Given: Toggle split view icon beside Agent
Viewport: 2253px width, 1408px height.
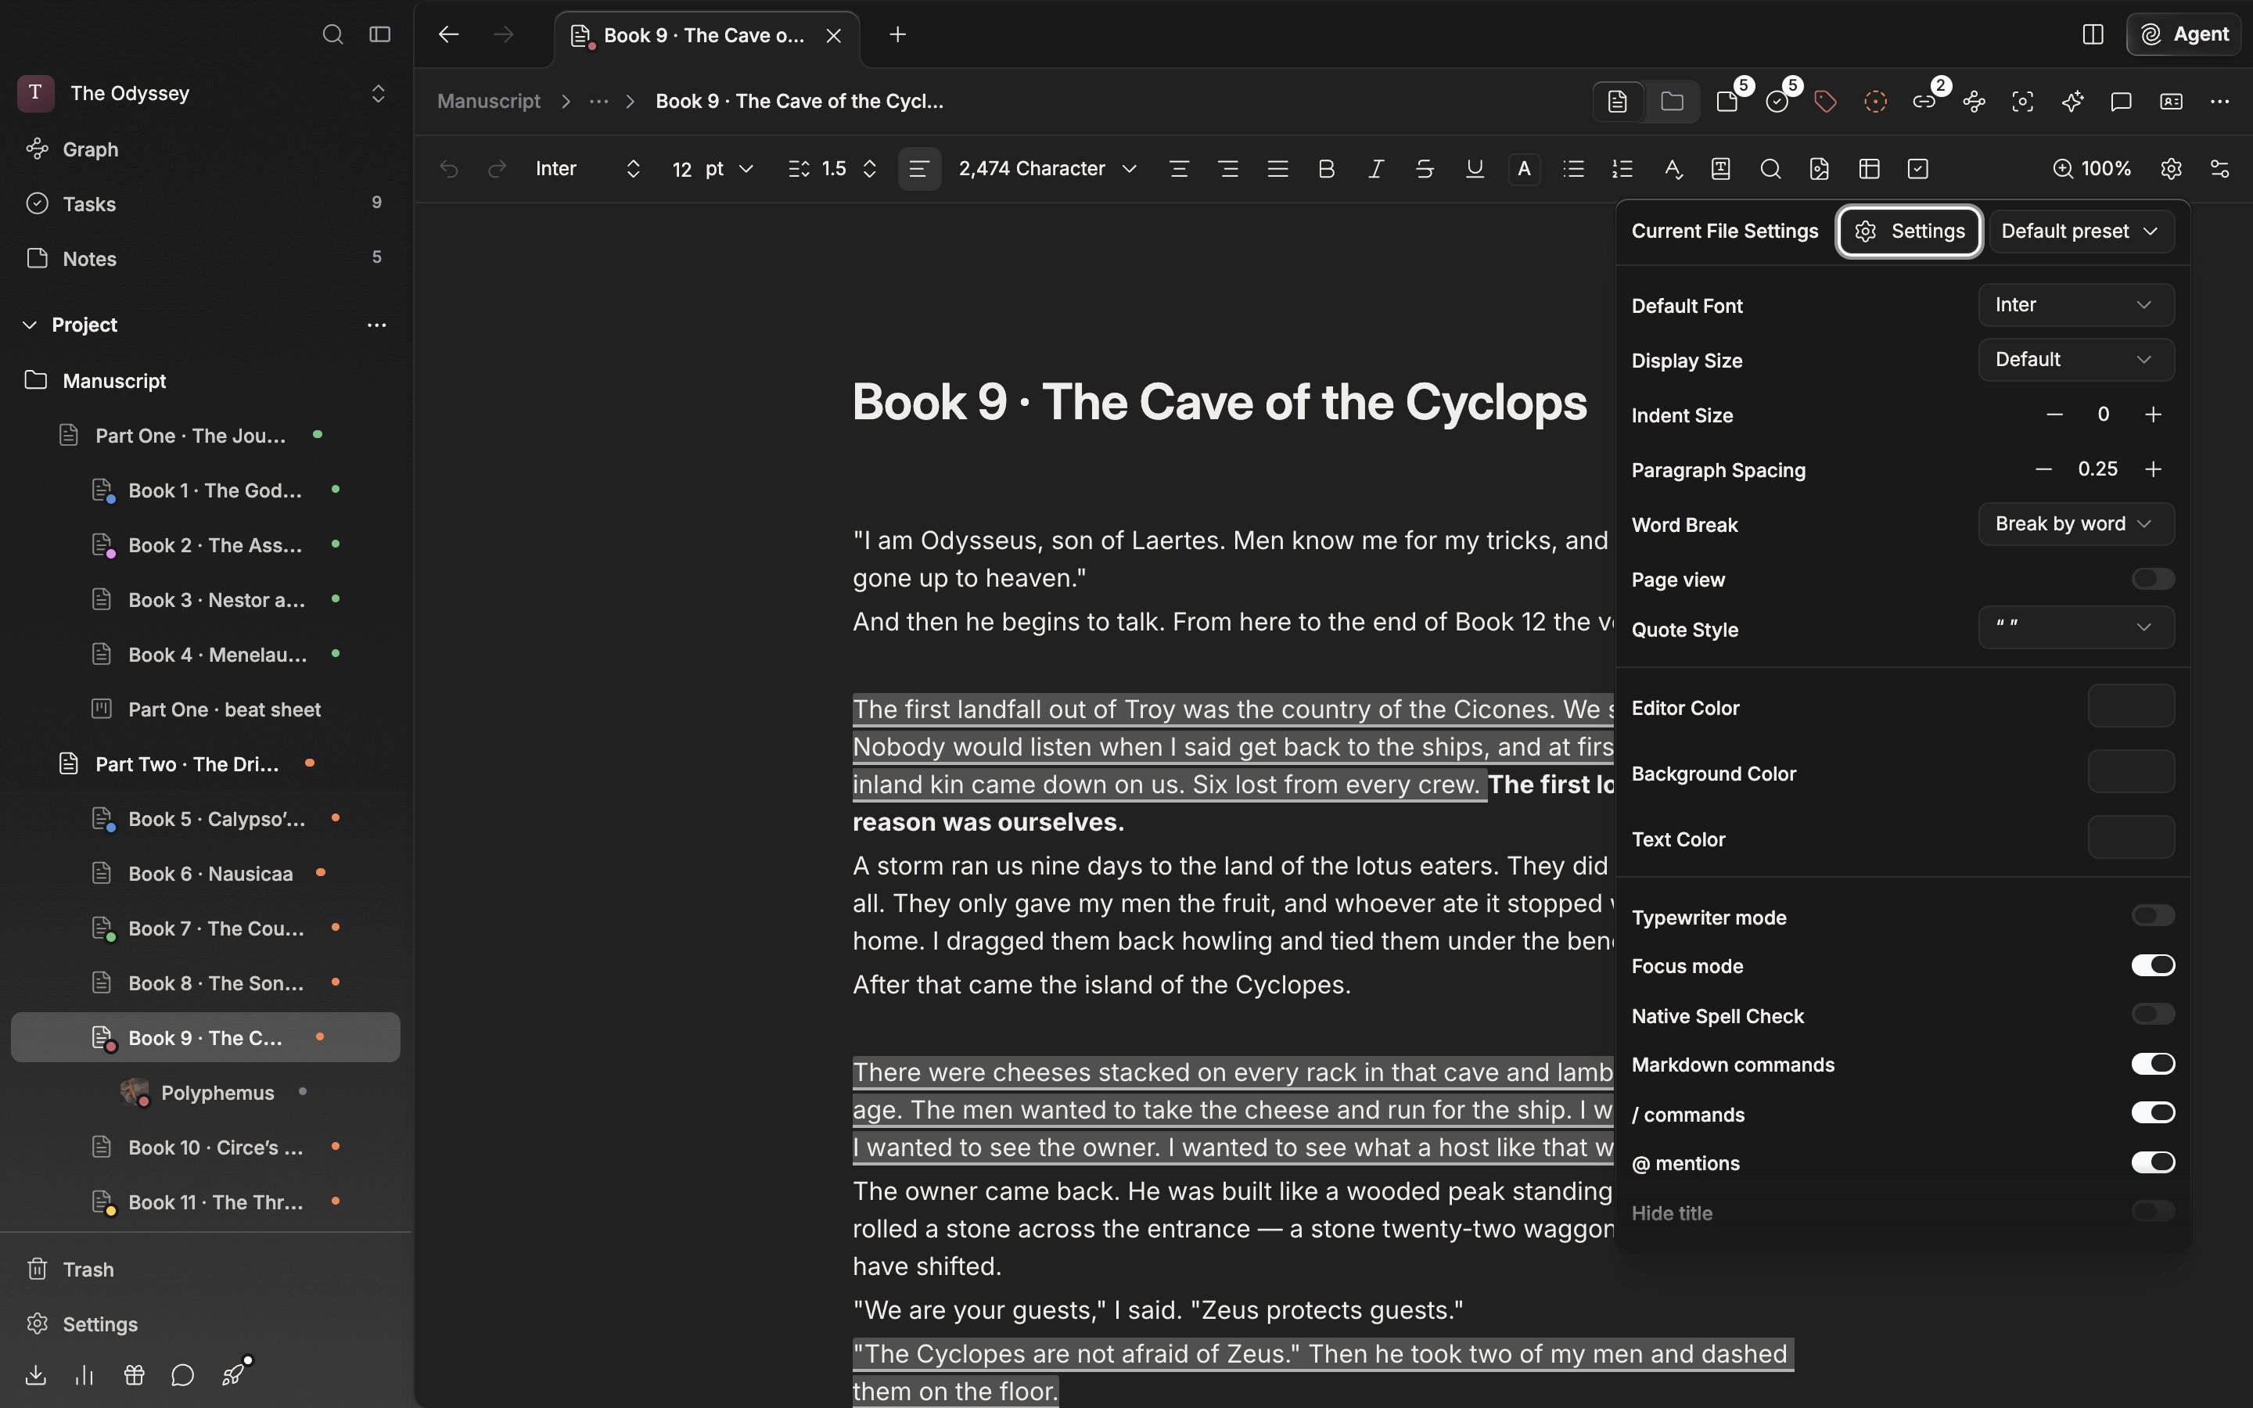Looking at the screenshot, I should pos(2093,34).
